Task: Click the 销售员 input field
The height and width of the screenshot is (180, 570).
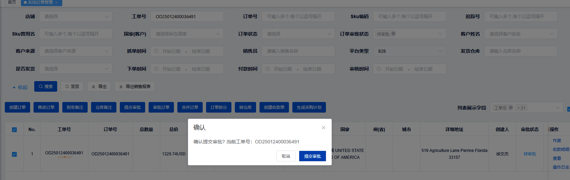Action: (298, 51)
